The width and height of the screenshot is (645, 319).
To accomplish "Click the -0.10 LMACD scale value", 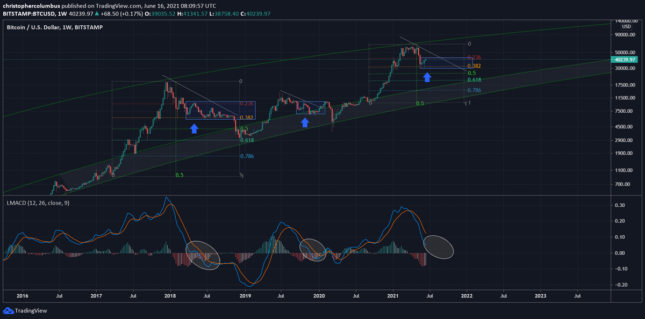I will (620, 269).
